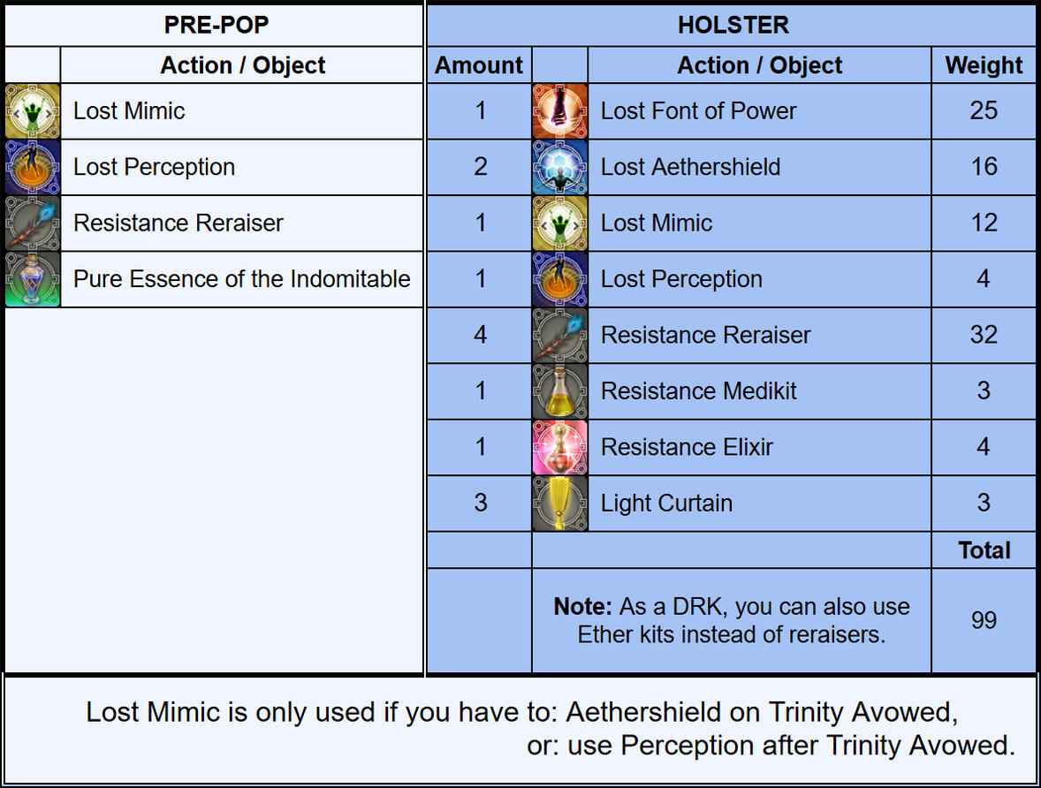Viewport: 1041px width, 788px height.
Task: Click the Lost Mimic icon in Pre-Pop
Action: (32, 111)
